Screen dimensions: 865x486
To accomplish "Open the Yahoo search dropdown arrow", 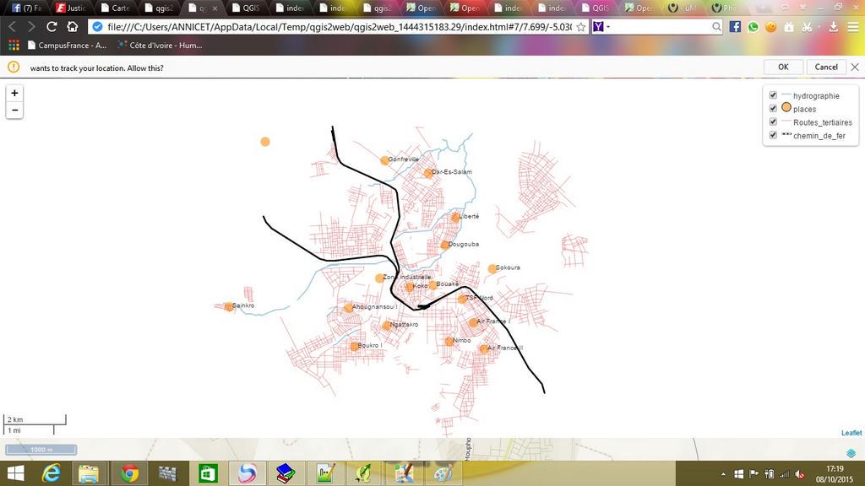I will pyautogui.click(x=607, y=26).
